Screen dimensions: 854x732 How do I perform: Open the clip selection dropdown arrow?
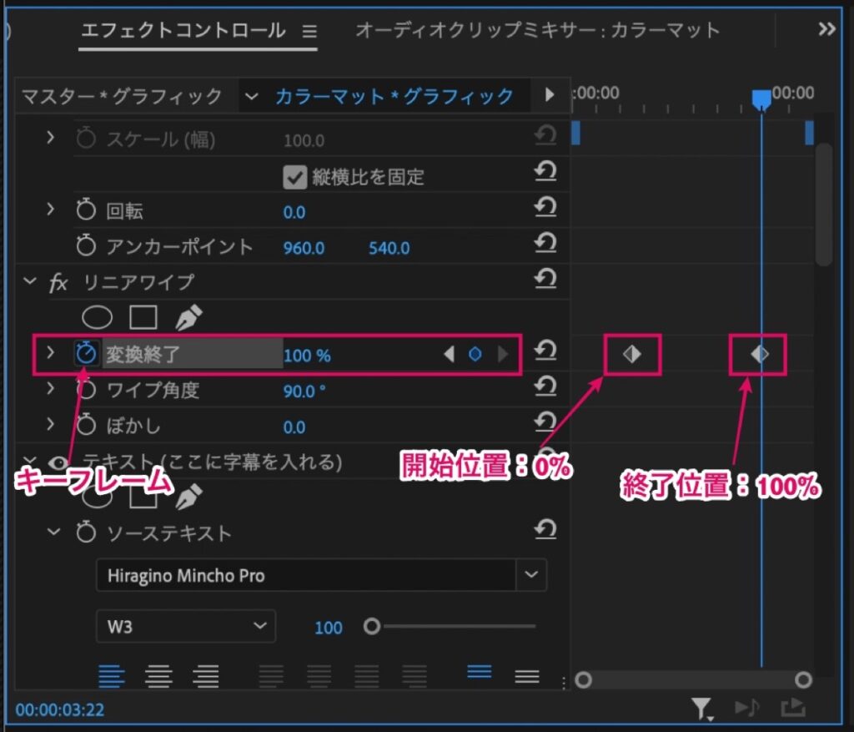click(x=251, y=97)
